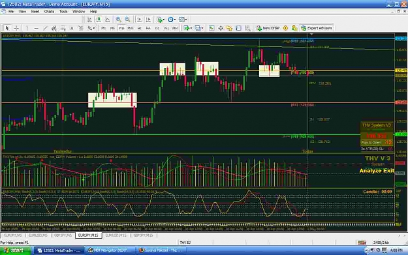
Task: Select the M15 timeframe button
Action: pos(121,28)
